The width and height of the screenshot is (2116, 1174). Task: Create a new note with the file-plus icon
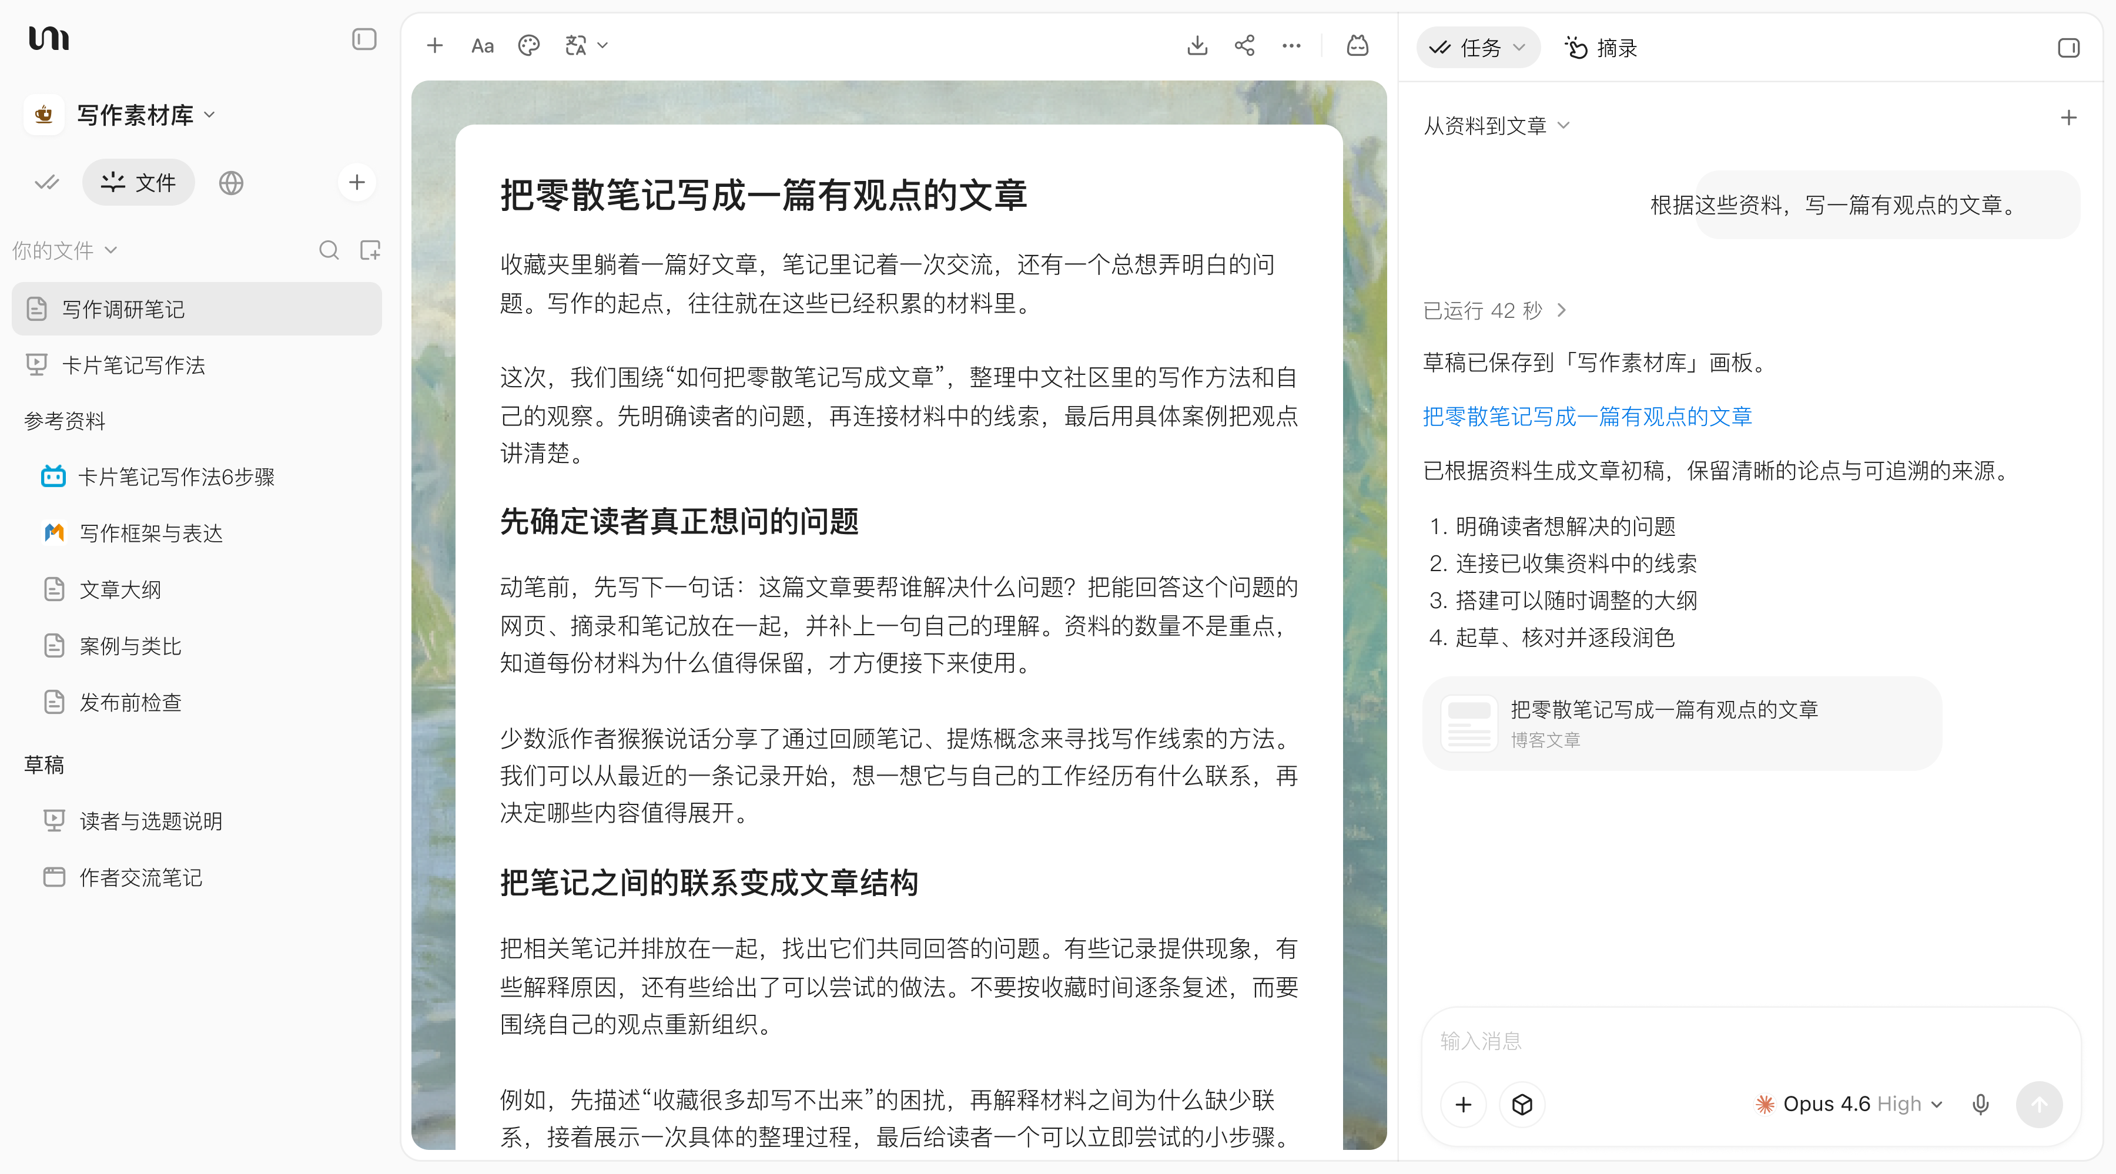click(x=370, y=250)
